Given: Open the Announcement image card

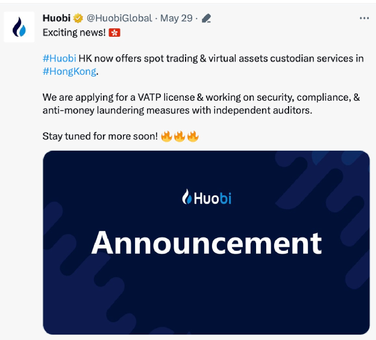Looking at the screenshot, I should coord(206,242).
